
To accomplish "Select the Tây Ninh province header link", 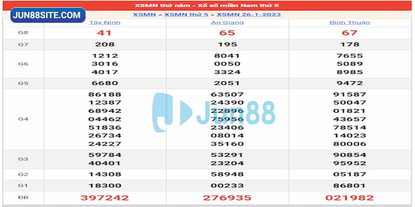I will click(x=105, y=23).
